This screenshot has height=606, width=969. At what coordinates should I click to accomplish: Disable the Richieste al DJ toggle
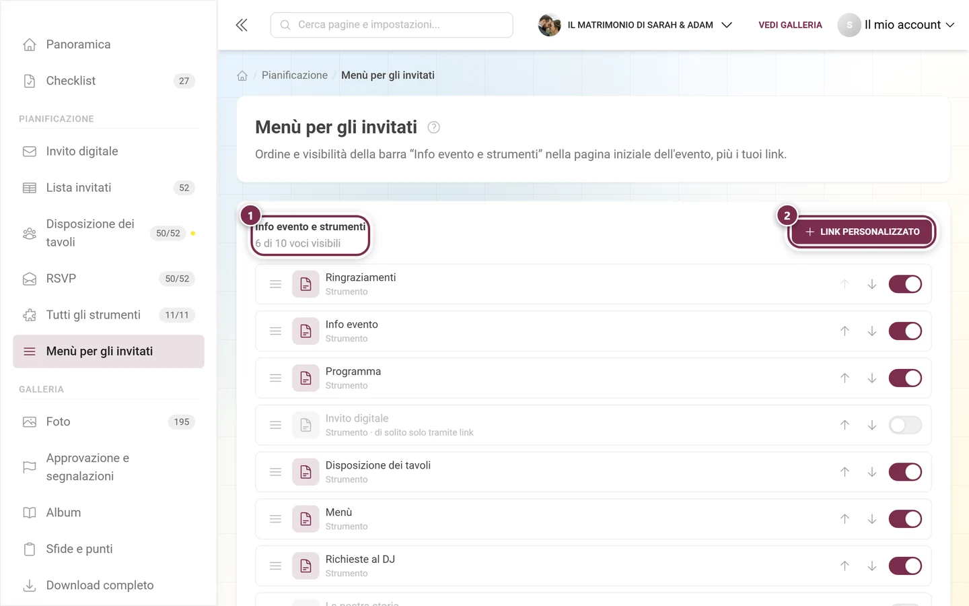point(905,566)
